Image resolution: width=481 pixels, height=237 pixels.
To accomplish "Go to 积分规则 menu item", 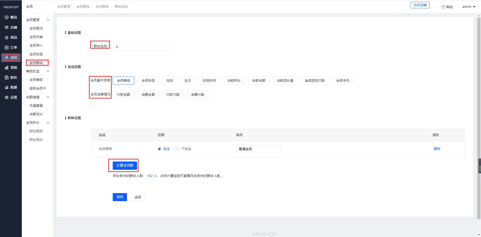I will [36, 131].
